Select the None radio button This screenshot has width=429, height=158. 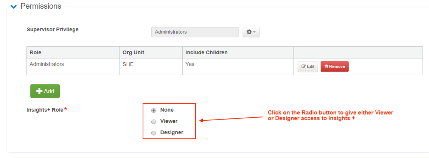point(154,110)
